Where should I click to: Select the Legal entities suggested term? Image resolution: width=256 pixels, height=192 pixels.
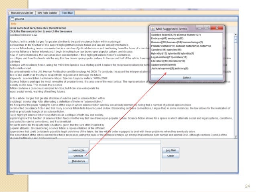pos(187,57)
